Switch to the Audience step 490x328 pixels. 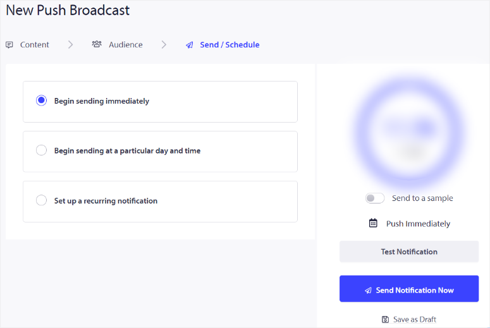(x=125, y=45)
